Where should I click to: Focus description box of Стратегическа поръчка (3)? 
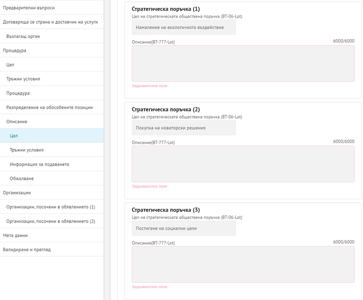pos(243,264)
